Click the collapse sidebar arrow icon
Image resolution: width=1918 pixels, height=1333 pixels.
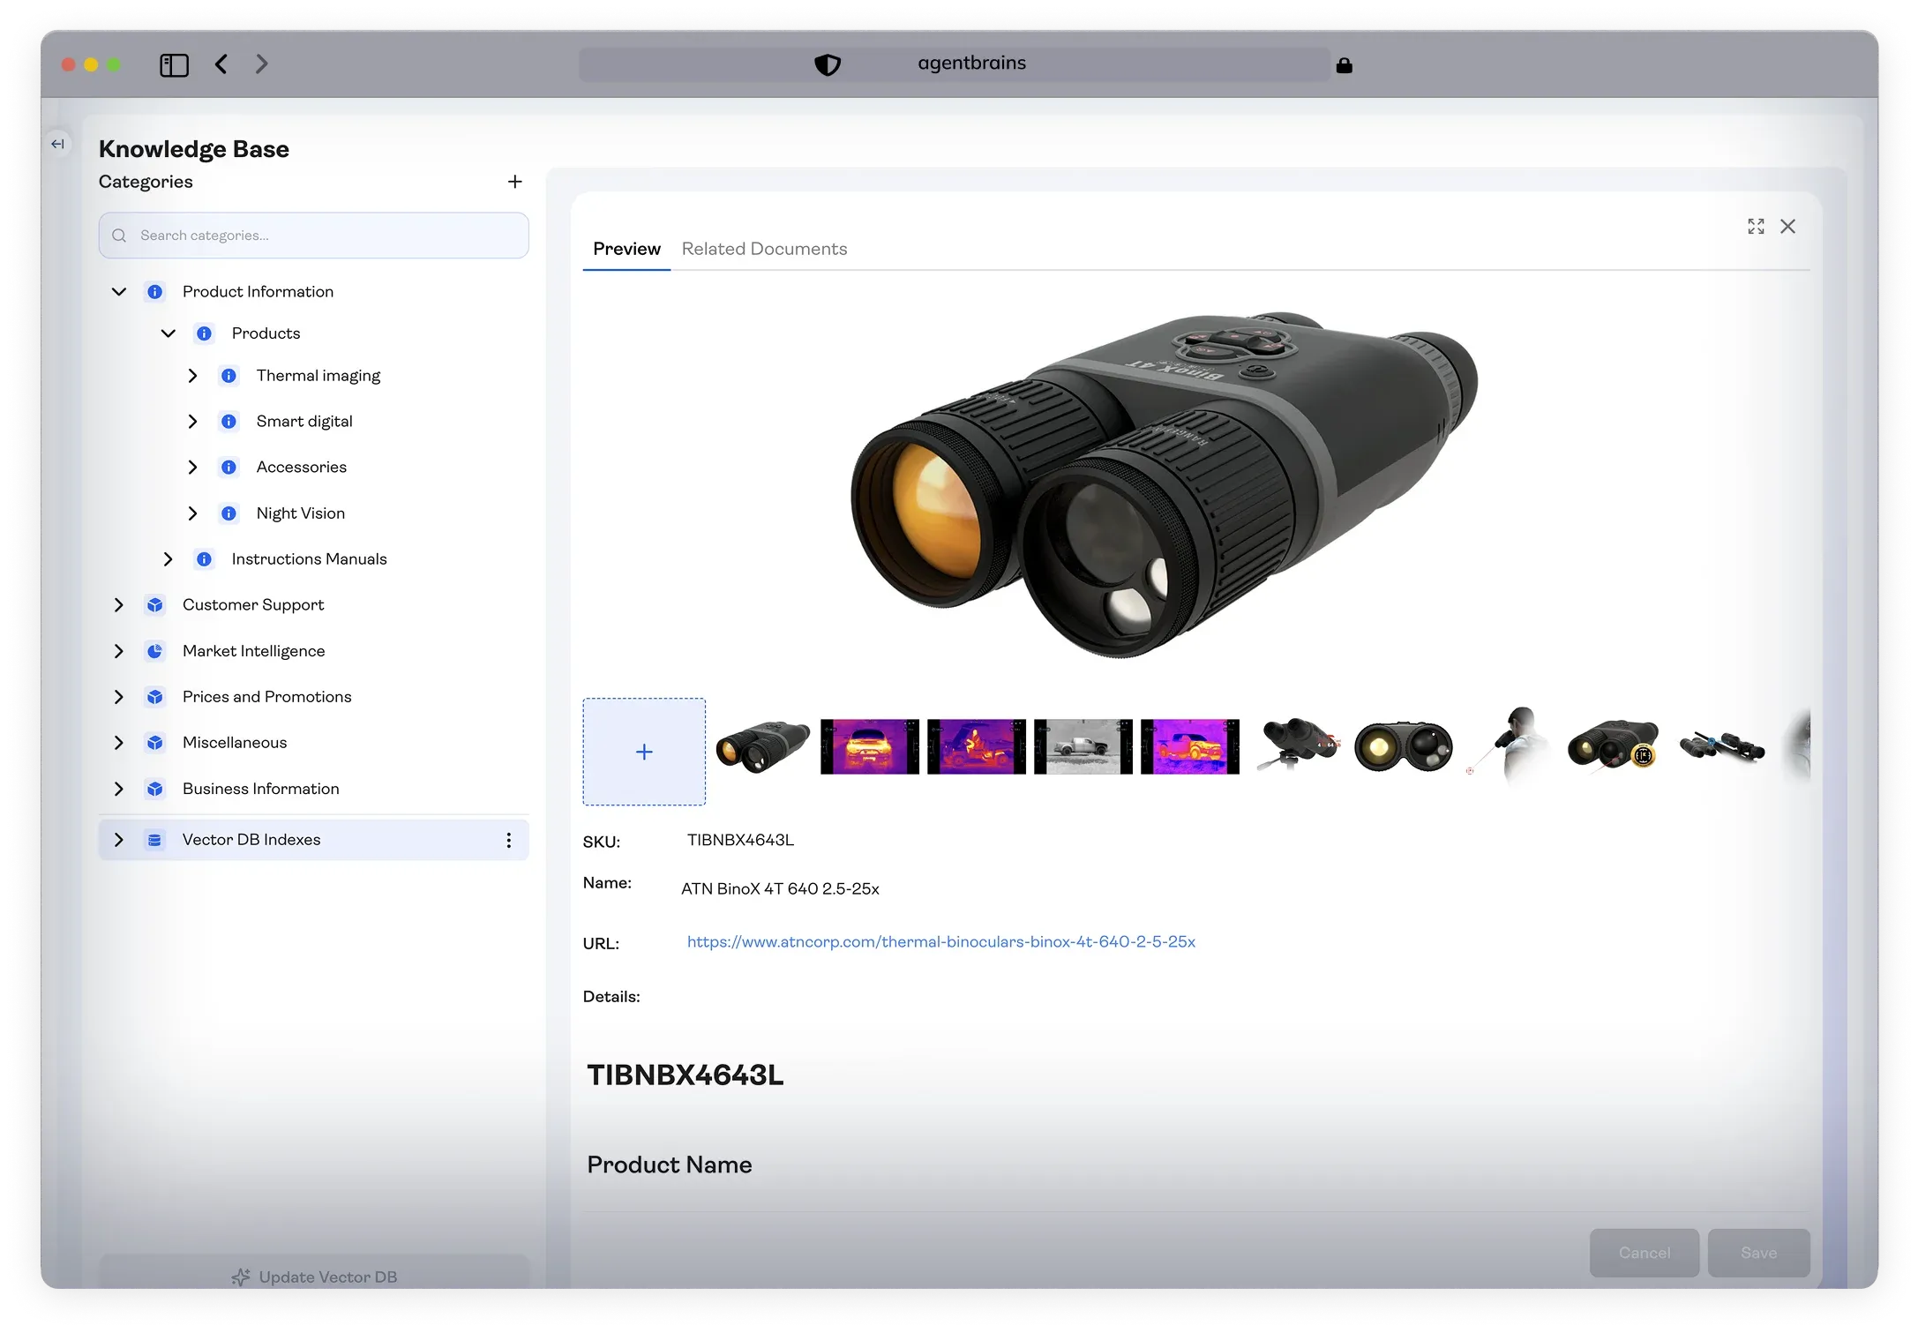tap(58, 144)
